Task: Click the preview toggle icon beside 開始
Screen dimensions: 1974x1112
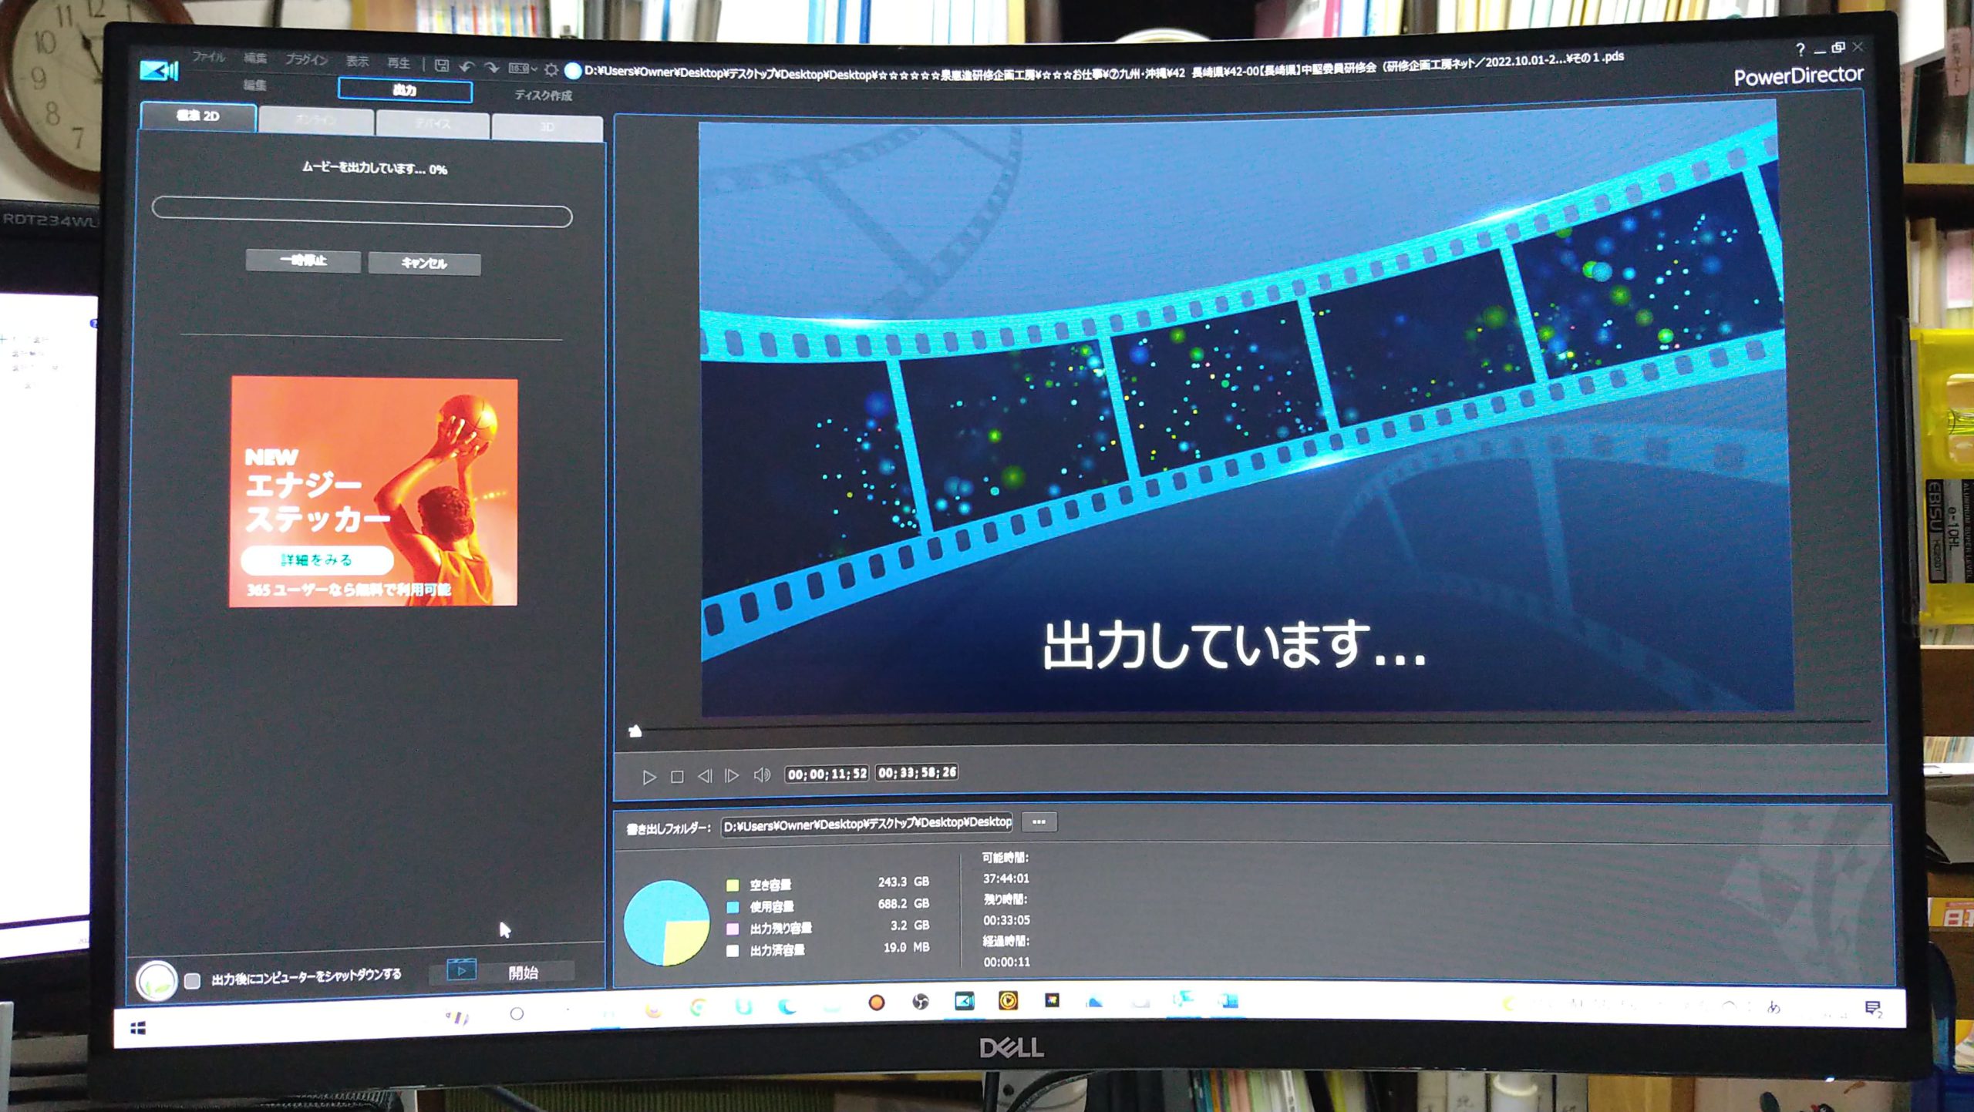Action: click(461, 971)
